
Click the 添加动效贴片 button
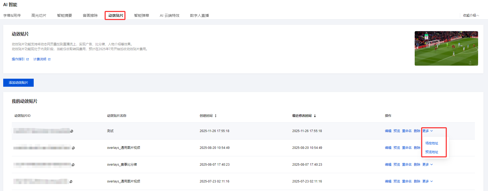pos(18,83)
